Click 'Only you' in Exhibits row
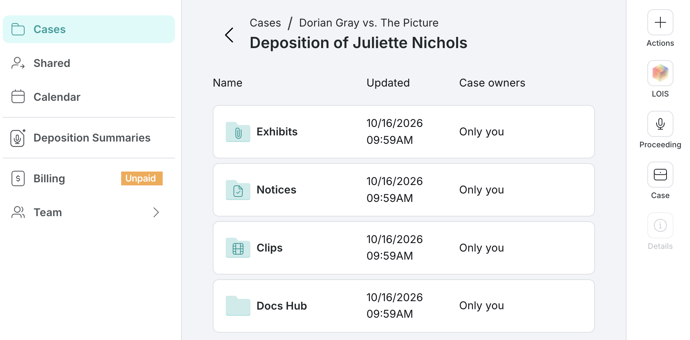The width and height of the screenshot is (690, 340). pos(482,132)
